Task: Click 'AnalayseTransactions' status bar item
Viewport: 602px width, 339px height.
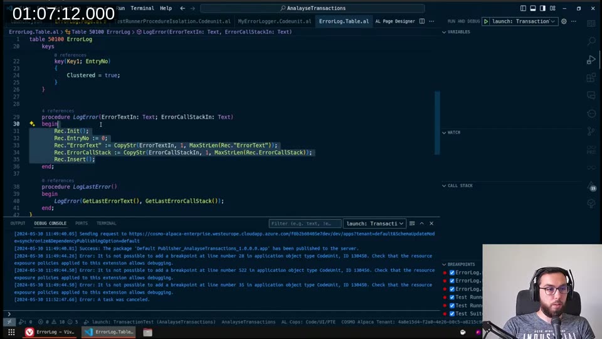Action: pyautogui.click(x=248, y=321)
